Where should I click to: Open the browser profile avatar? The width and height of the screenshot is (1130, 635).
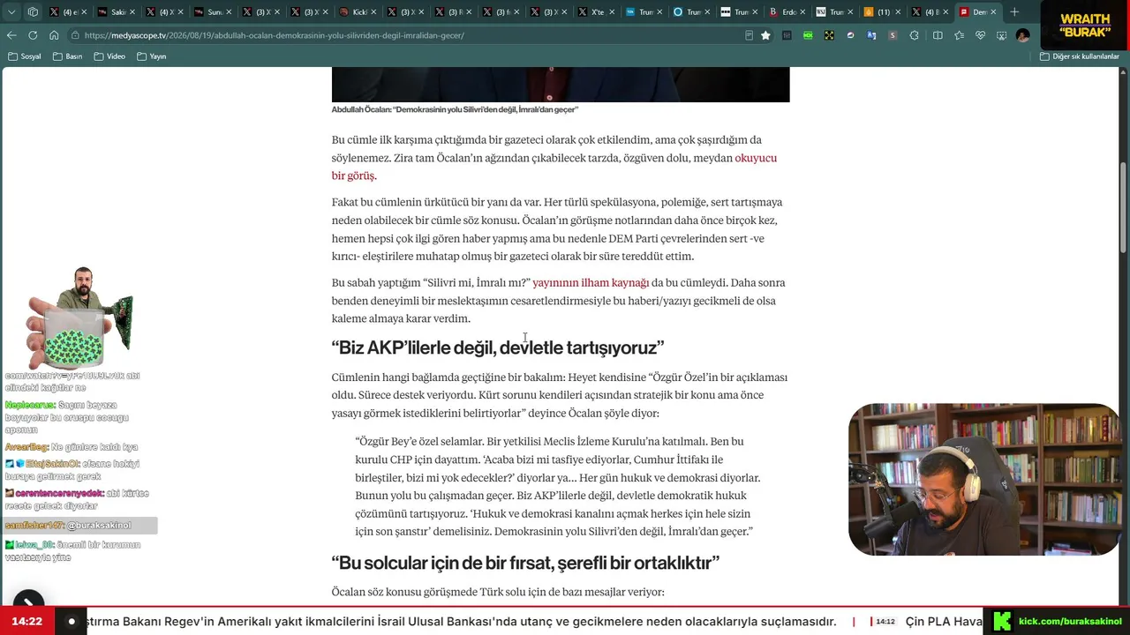1022,35
